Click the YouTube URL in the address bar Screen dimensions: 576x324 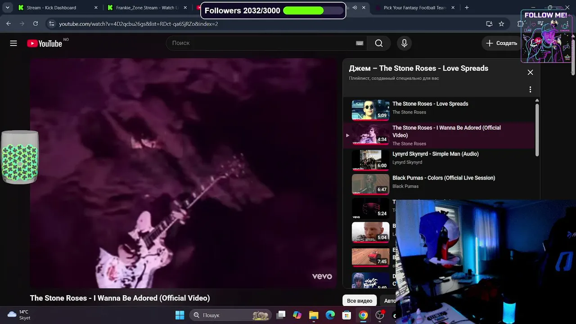coord(139,24)
